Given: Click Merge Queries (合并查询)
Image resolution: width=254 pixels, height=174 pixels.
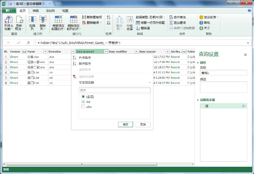Looking at the screenshot, I should click(177, 17).
